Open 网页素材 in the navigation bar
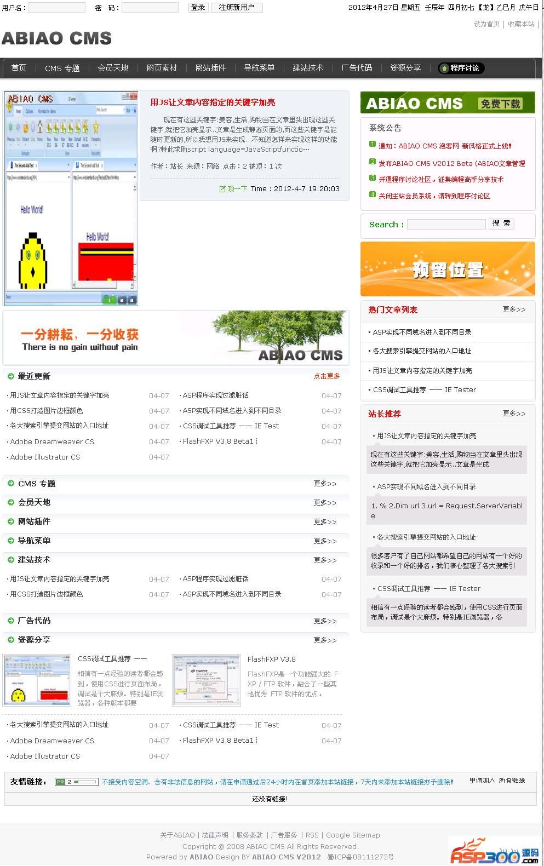Screen dimensions: 544x866 [x=162, y=68]
